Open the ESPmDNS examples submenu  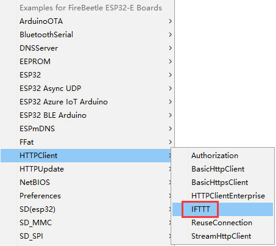coord(87,129)
